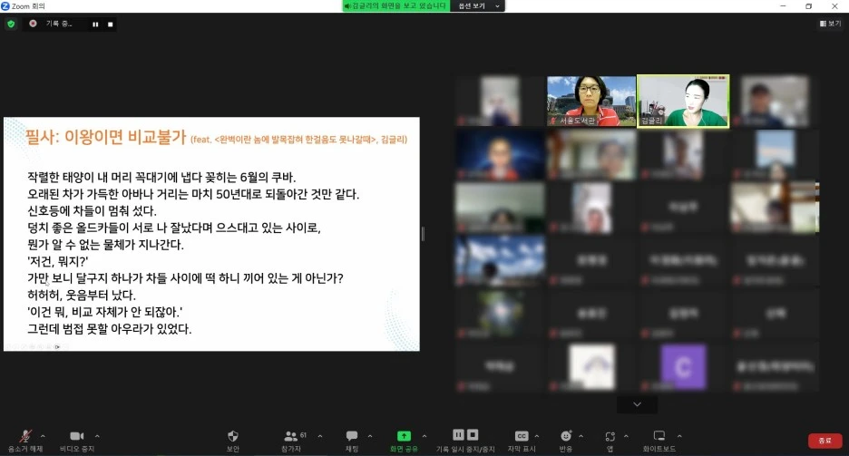Select purple C avatar participant tile
This screenshot has width=849, height=456.
[683, 367]
